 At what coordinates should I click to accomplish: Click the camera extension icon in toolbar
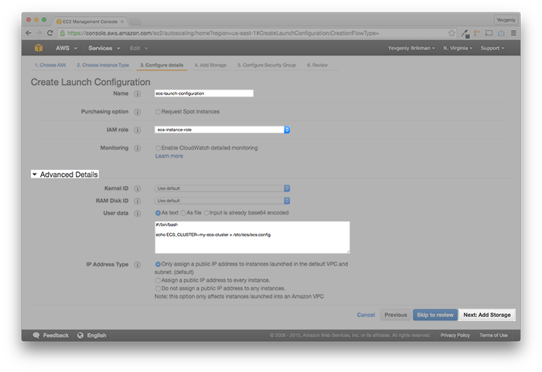coord(501,33)
